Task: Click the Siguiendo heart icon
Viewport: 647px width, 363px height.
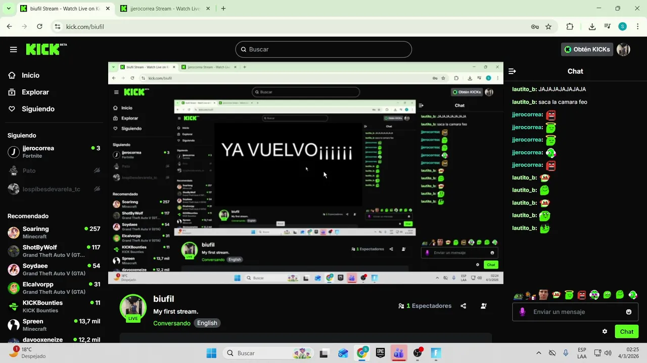Action: [12, 109]
